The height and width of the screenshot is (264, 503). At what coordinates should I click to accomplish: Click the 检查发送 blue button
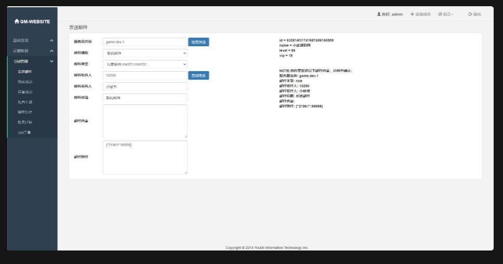(x=198, y=42)
